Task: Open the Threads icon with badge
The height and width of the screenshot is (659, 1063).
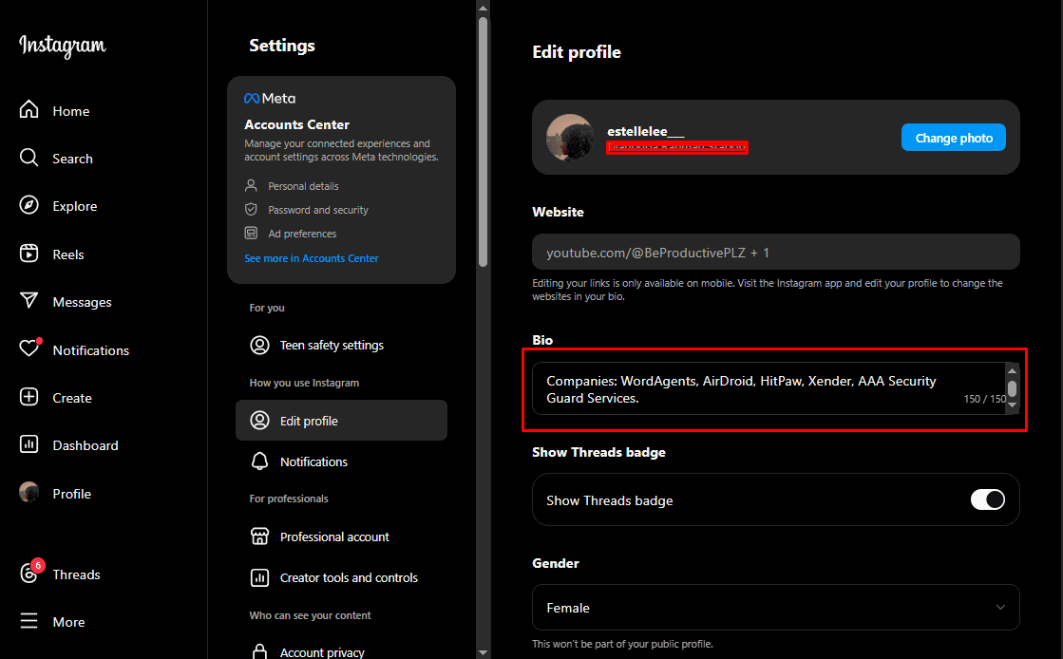Action: tap(29, 573)
